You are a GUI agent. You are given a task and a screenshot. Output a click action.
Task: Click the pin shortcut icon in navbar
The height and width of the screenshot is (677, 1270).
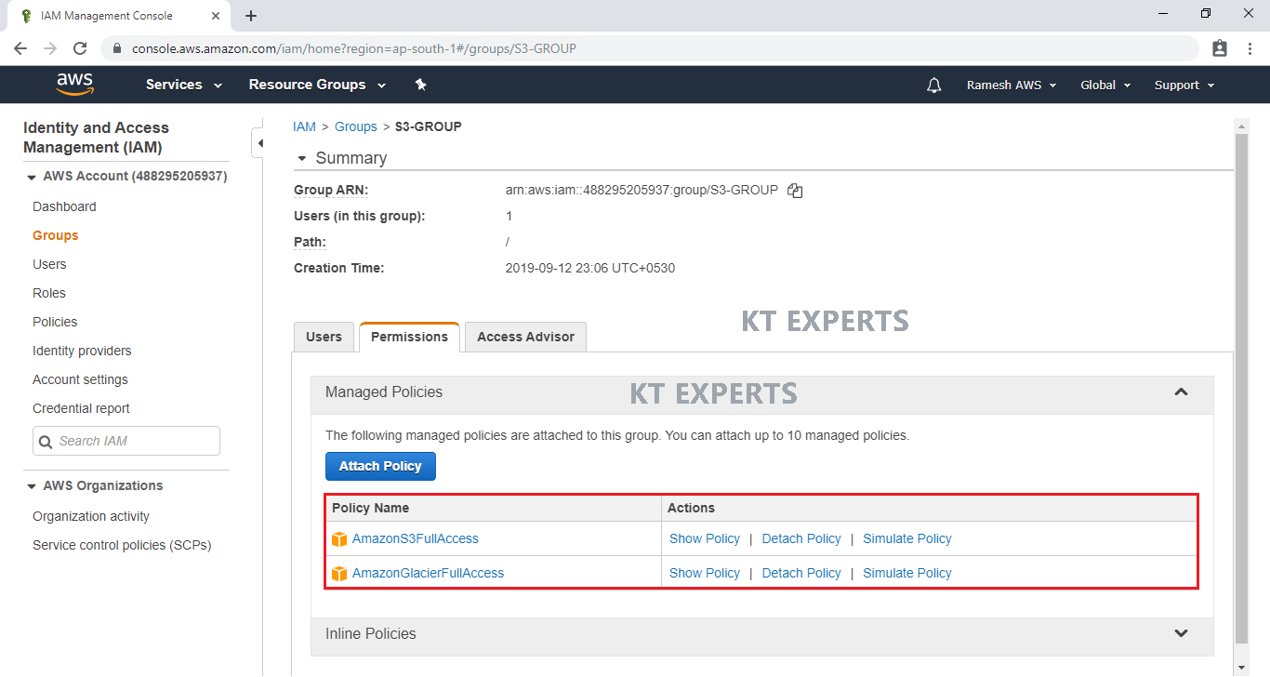[420, 85]
